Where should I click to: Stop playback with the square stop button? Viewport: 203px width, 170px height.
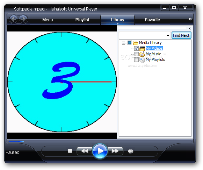pos(70,151)
